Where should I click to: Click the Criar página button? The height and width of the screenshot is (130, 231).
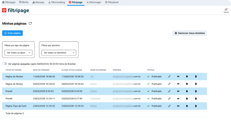[x=12, y=33]
